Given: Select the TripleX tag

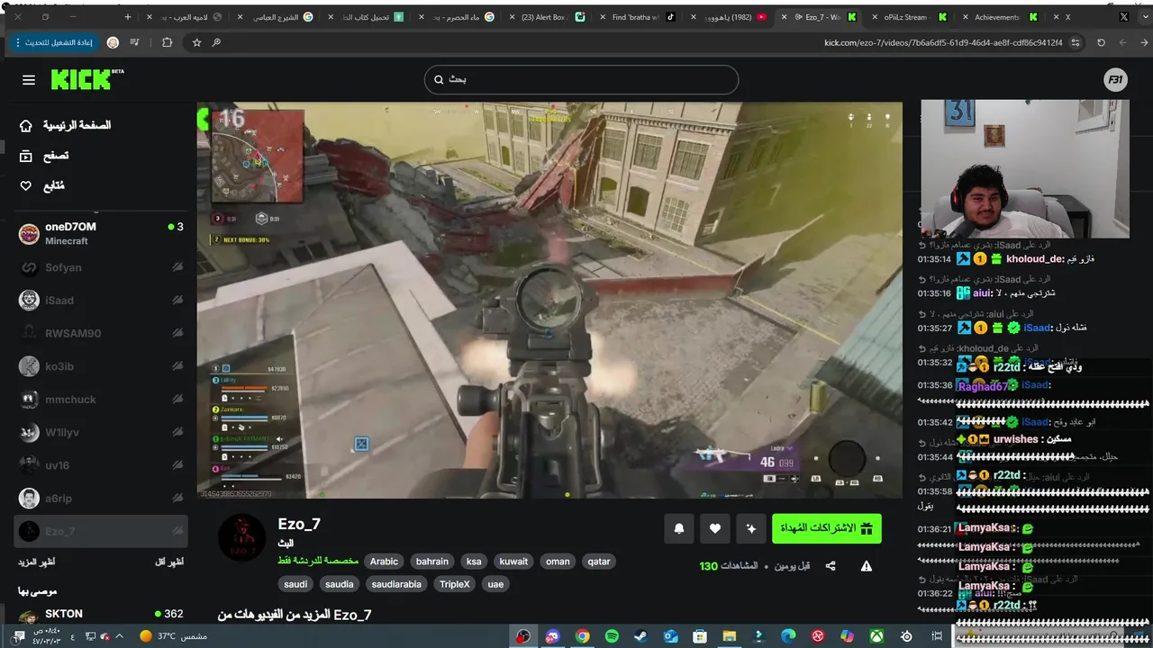Looking at the screenshot, I should click(x=455, y=584).
